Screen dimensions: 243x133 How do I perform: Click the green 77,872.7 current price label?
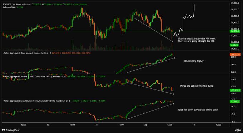235,31
